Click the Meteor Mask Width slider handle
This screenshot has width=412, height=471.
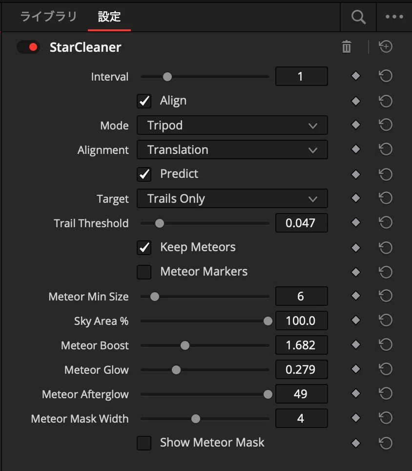[196, 419]
